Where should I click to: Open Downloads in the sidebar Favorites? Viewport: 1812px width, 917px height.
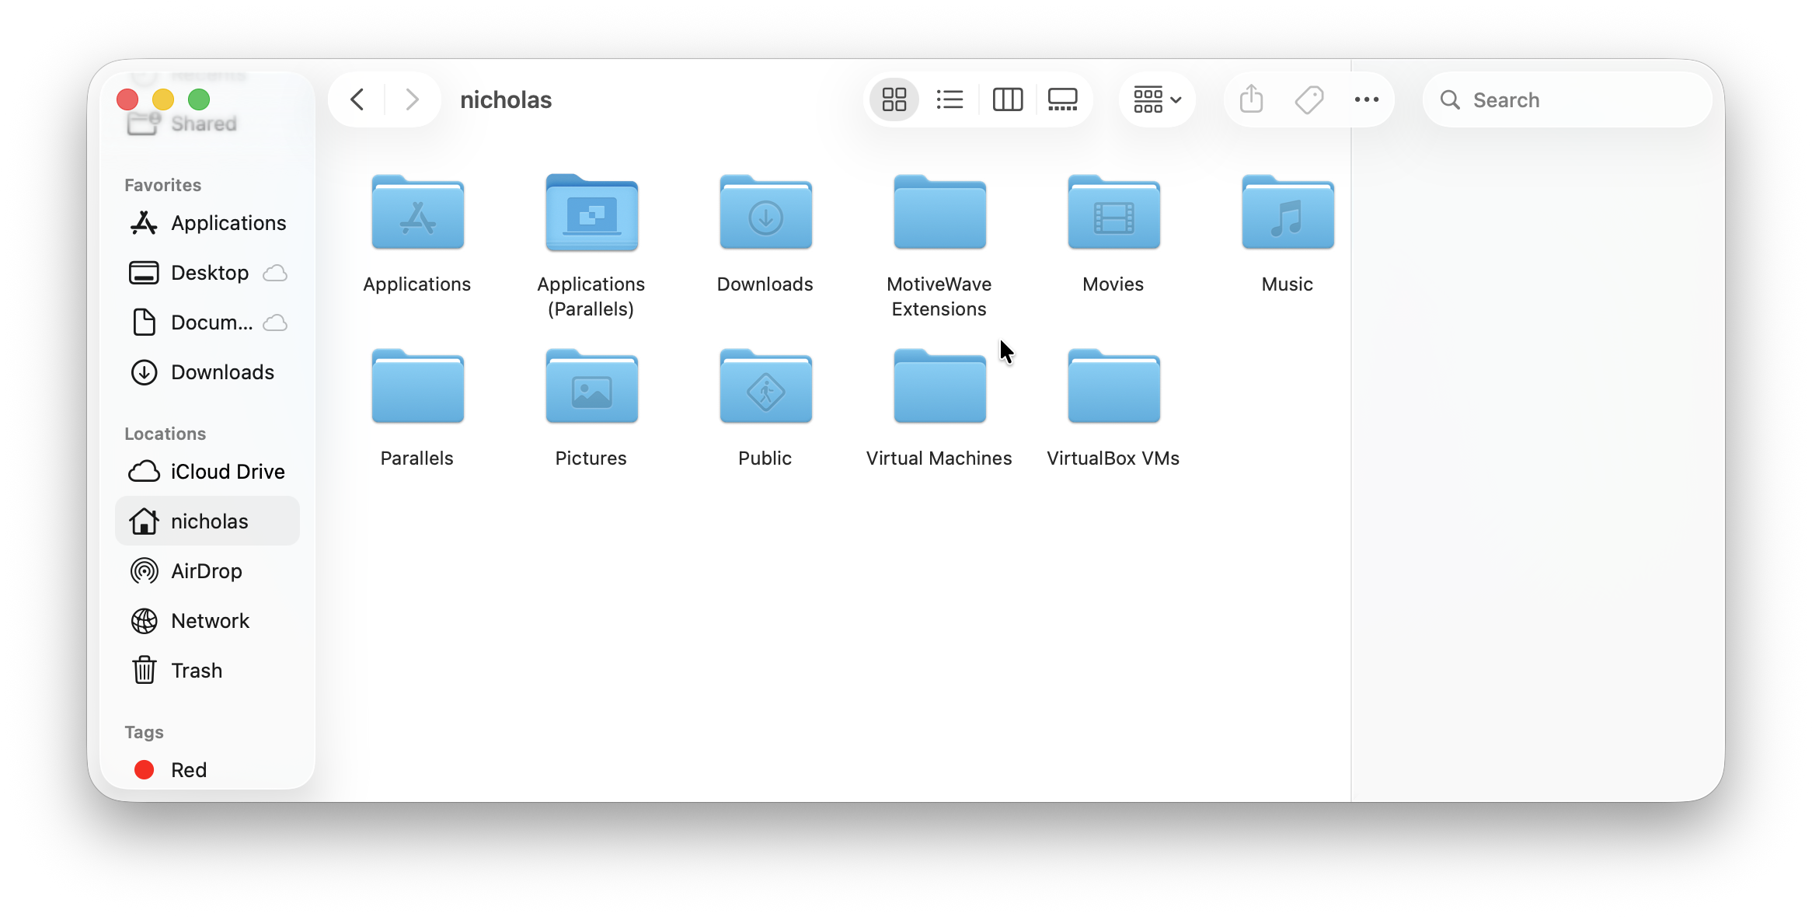[x=207, y=372]
